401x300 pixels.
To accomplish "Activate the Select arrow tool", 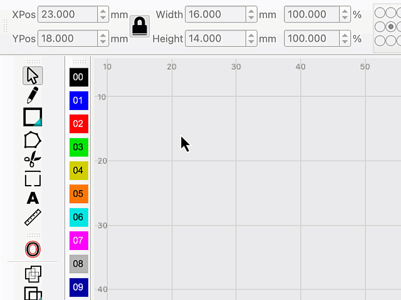I will pos(33,76).
